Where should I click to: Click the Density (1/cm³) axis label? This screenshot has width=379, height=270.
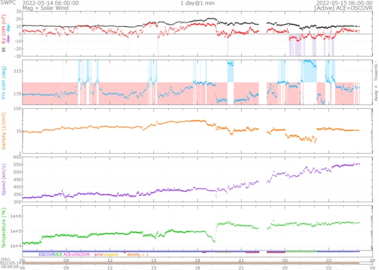4,131
